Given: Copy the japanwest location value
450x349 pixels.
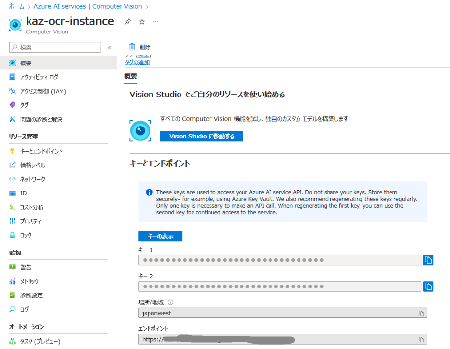Looking at the screenshot, I should click(421, 313).
